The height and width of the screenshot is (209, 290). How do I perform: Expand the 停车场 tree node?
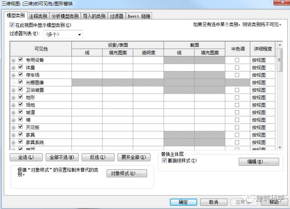(13, 75)
